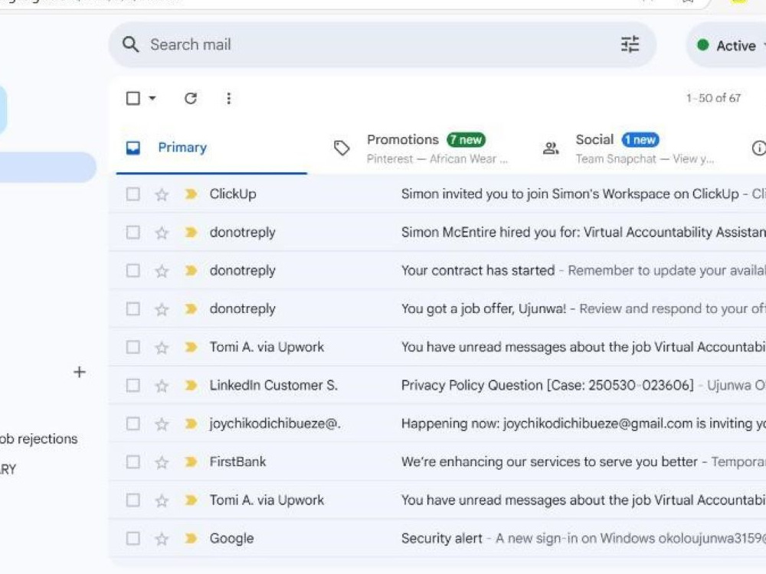Star the Simon McEntire hired you email
Screen dimensions: 766x574
click(162, 233)
